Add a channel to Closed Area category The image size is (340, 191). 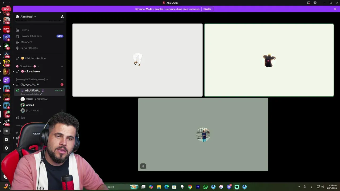click(x=62, y=66)
